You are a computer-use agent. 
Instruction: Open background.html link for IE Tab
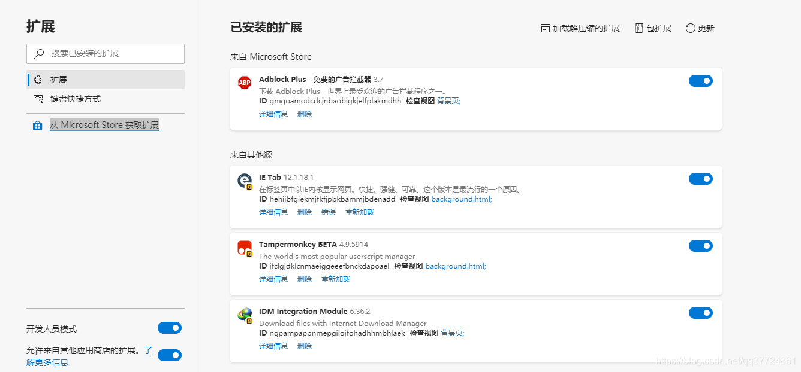[x=462, y=199]
